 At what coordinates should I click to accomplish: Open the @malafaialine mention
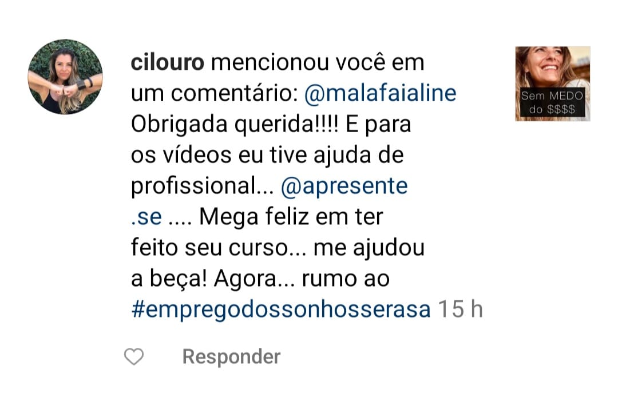coord(381,94)
